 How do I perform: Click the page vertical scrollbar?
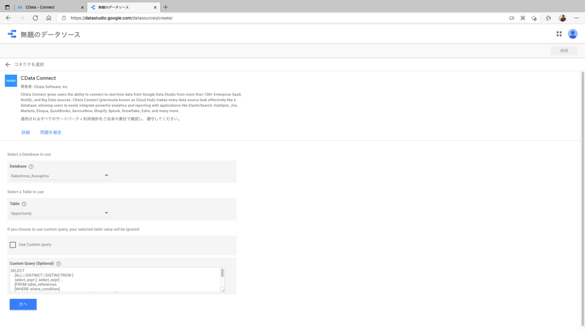[582, 199]
